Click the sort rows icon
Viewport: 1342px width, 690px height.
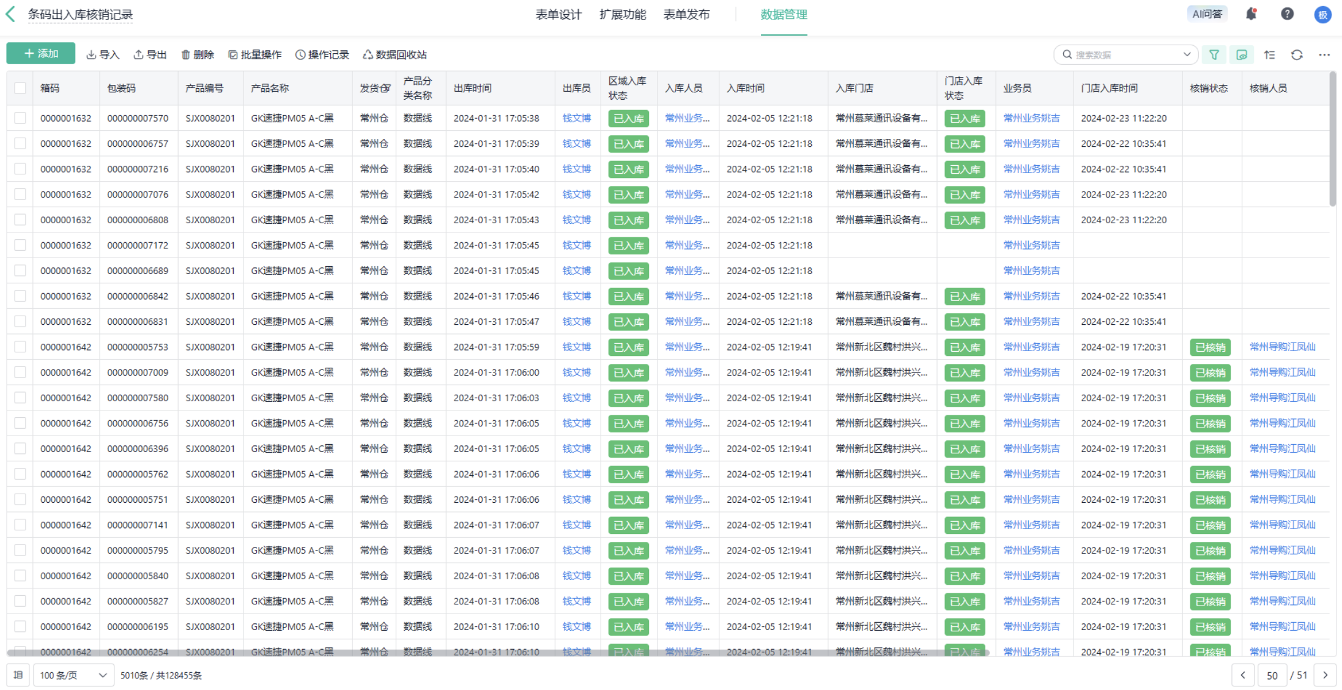coord(1269,54)
